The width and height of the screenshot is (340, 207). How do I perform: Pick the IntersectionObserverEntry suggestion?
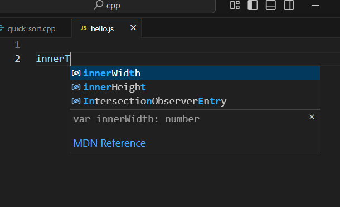point(195,101)
